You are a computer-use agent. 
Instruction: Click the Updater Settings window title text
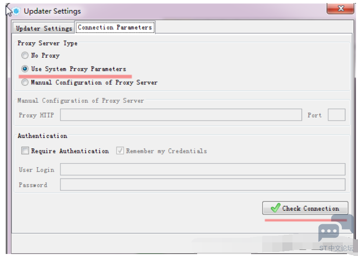(x=52, y=11)
